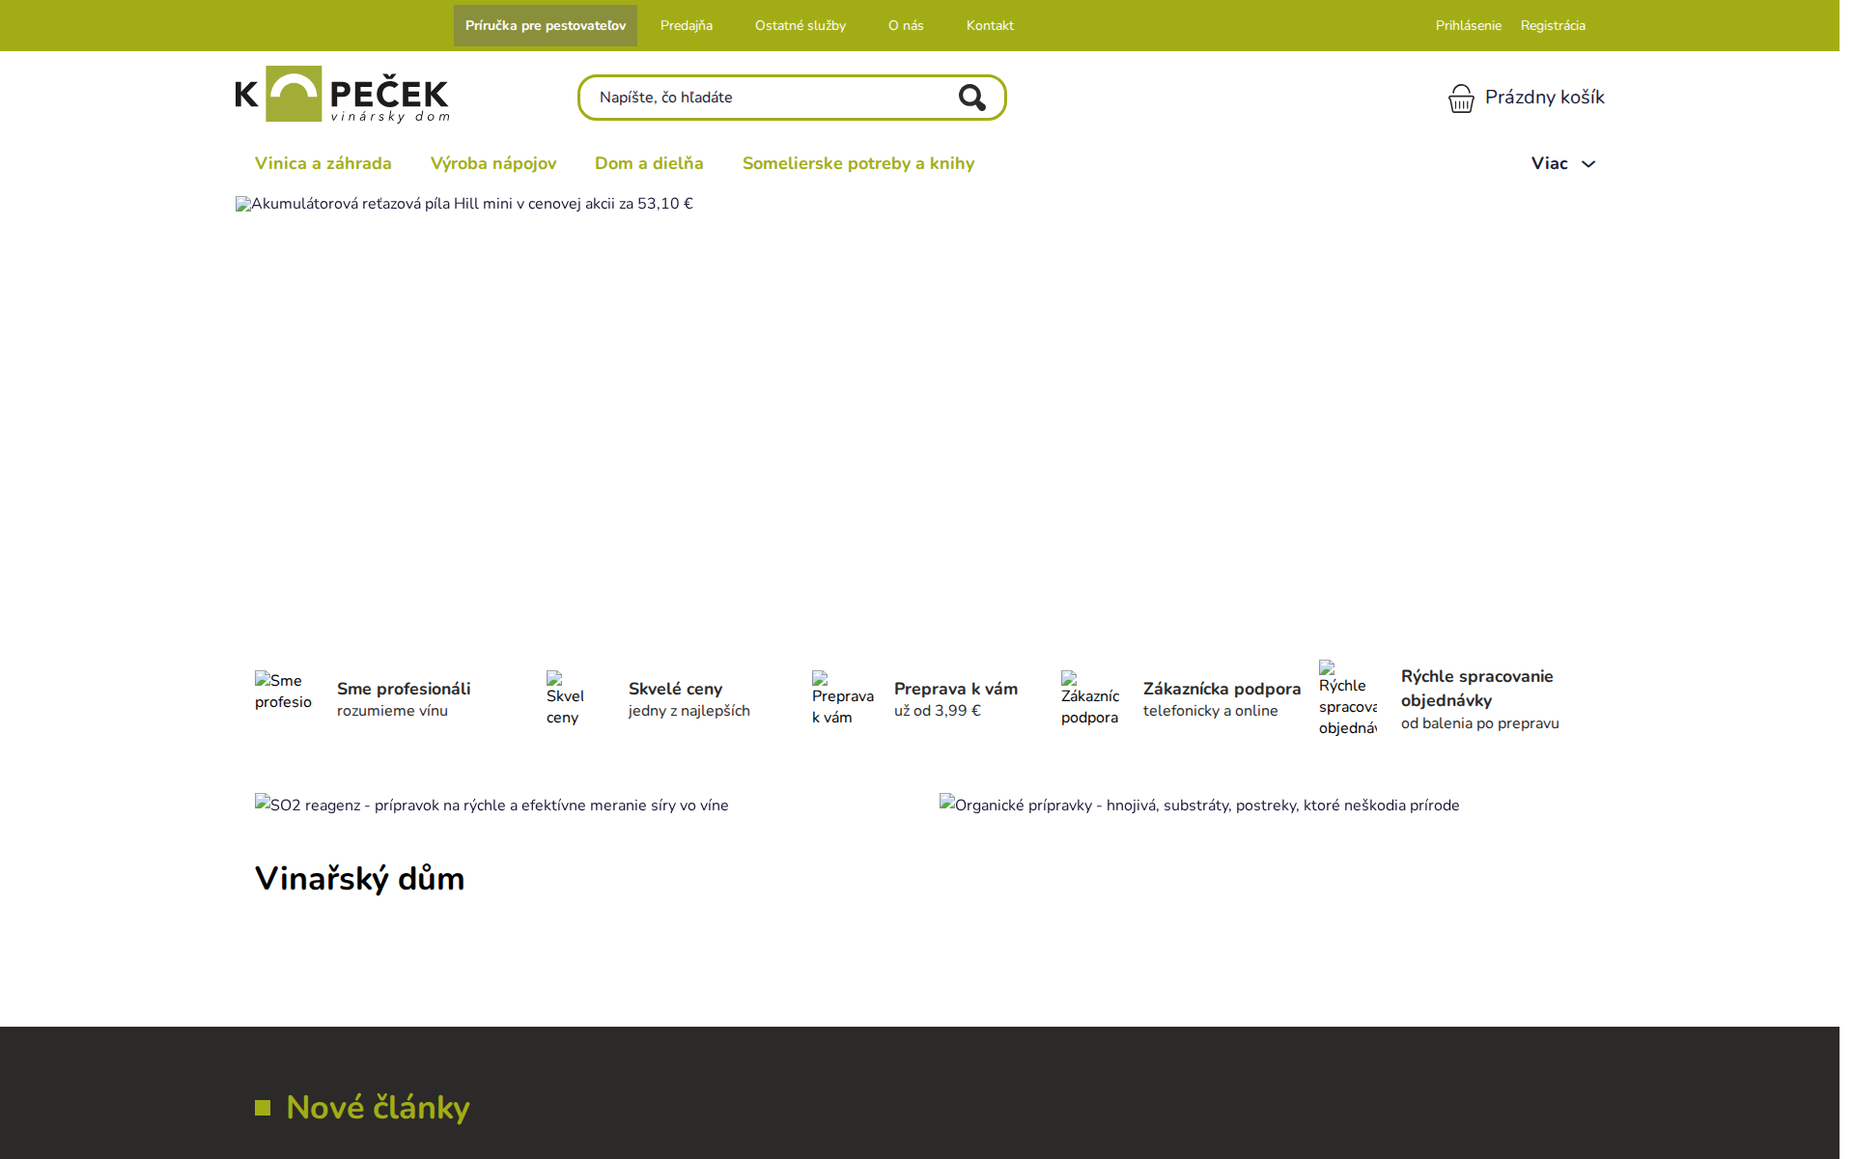Open Výroba nápojov category
1854x1159 pixels.
pos(493,164)
